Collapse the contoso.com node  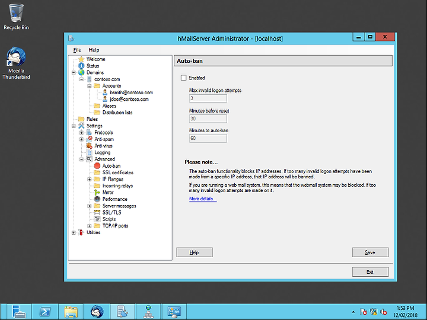click(81, 79)
